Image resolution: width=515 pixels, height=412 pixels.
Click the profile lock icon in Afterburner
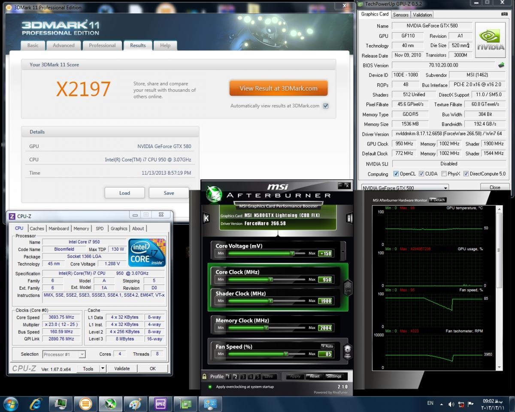205,376
